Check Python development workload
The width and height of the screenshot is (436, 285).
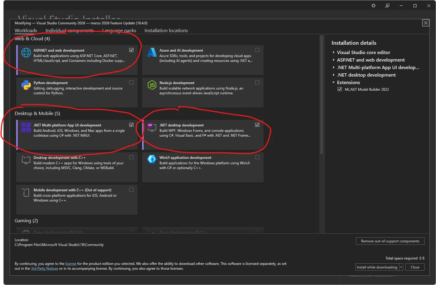tap(131, 83)
